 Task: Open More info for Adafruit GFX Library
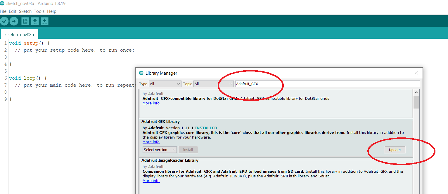(151, 142)
